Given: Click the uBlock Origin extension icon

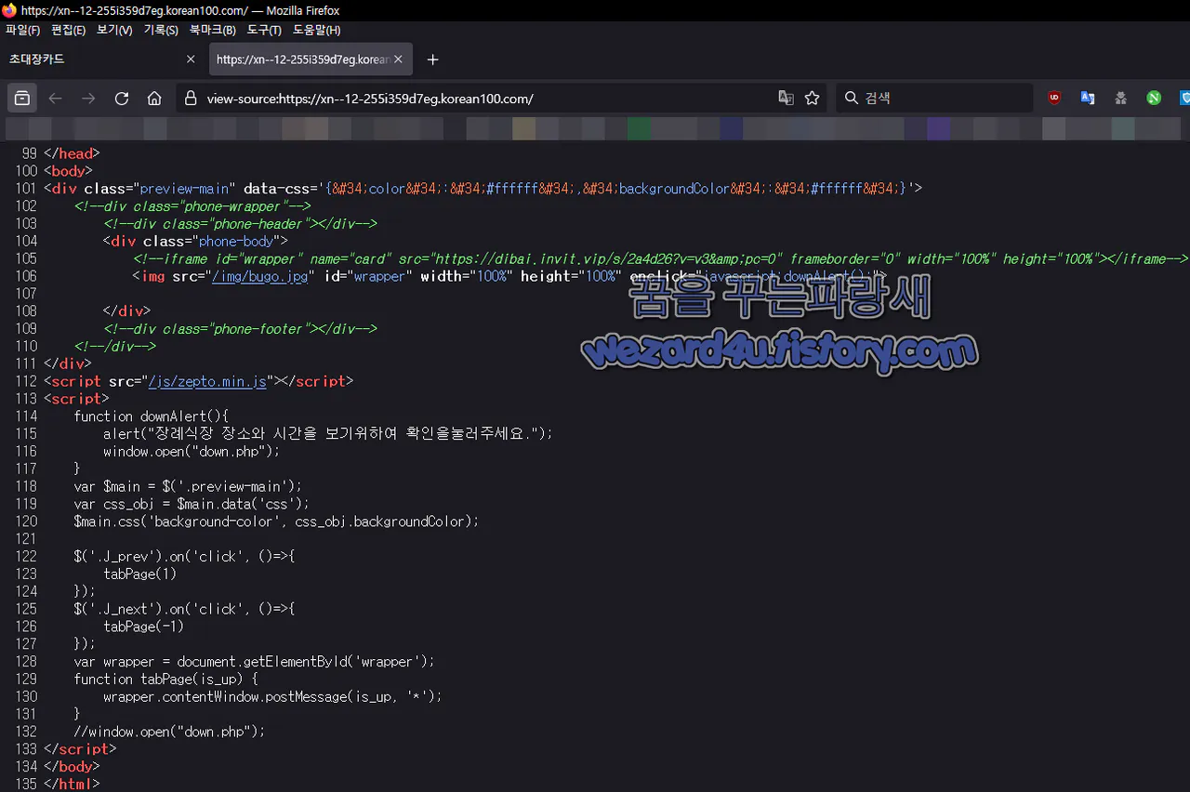Looking at the screenshot, I should pyautogui.click(x=1053, y=98).
